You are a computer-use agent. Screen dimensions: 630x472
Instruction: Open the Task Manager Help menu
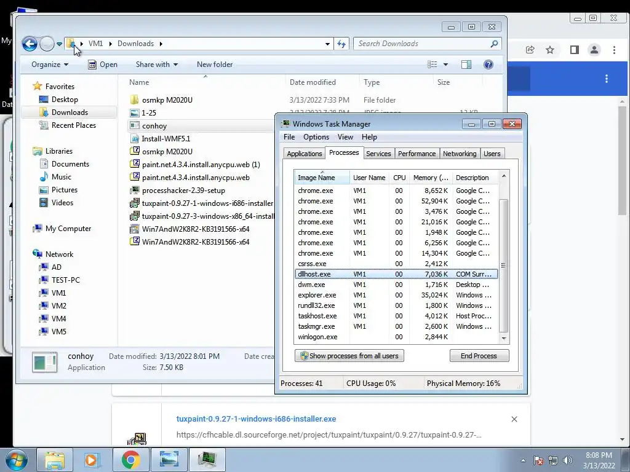pos(369,137)
